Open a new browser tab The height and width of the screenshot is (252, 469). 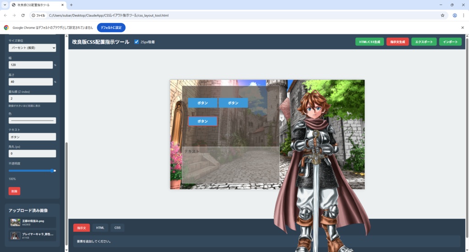coord(71,5)
